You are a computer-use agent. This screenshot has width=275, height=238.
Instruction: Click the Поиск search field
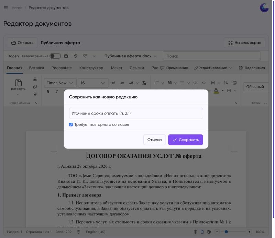pyautogui.click(x=212, y=56)
